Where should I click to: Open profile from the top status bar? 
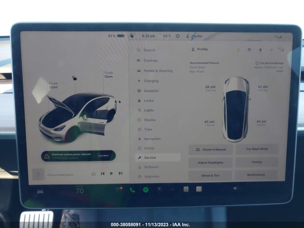[x=194, y=36]
